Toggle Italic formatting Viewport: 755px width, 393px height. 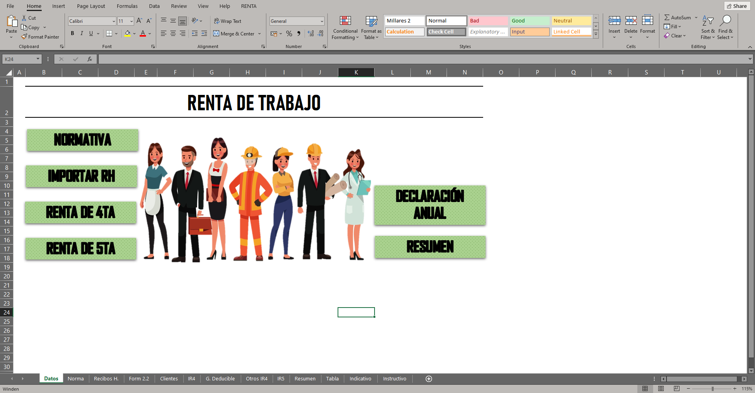[x=82, y=33]
